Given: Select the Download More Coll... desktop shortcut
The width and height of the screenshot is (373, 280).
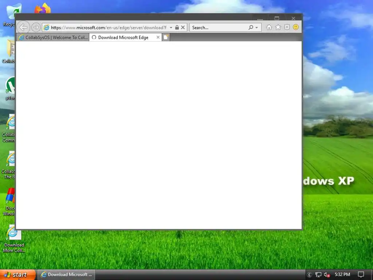Looking at the screenshot, I should pyautogui.click(x=14, y=239).
